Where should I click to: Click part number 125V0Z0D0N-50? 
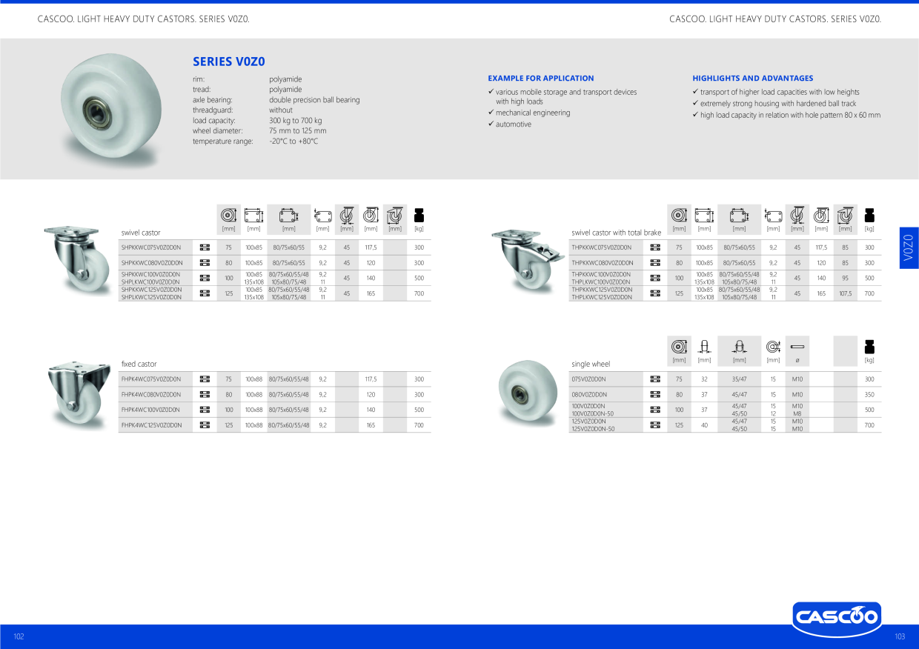click(x=593, y=429)
